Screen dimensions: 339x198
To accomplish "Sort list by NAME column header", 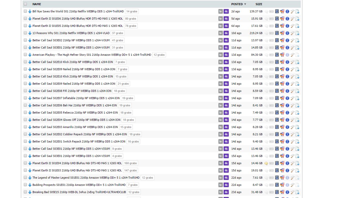I will tap(37, 4).
